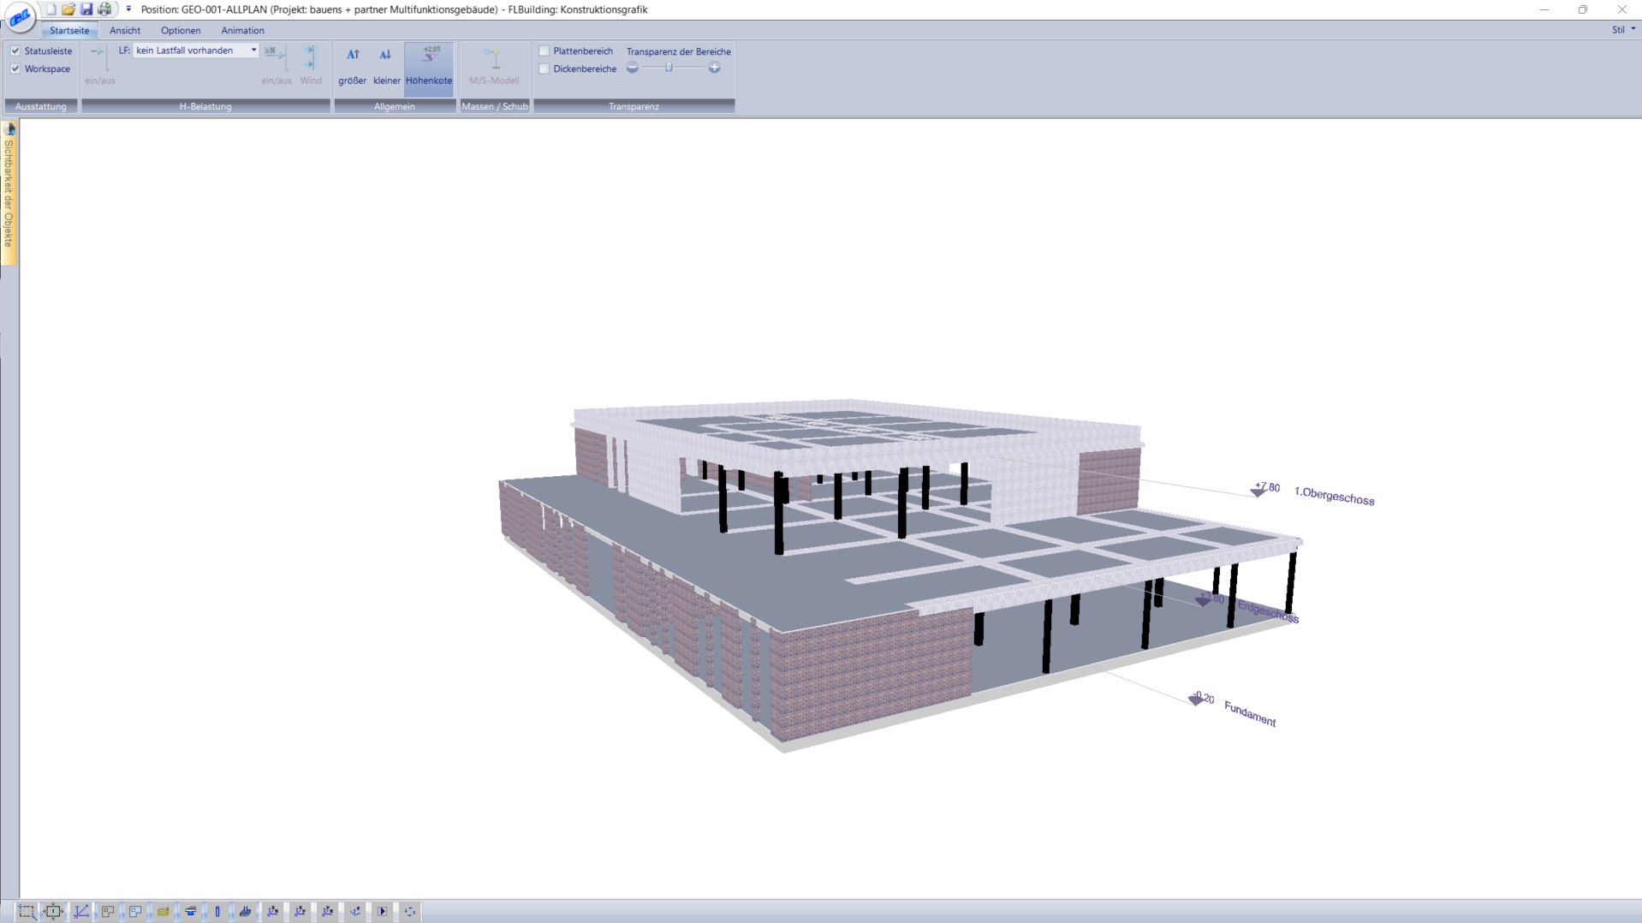Screen dimensions: 1642x923
Task: Print via the printer icon
Action: tap(104, 9)
